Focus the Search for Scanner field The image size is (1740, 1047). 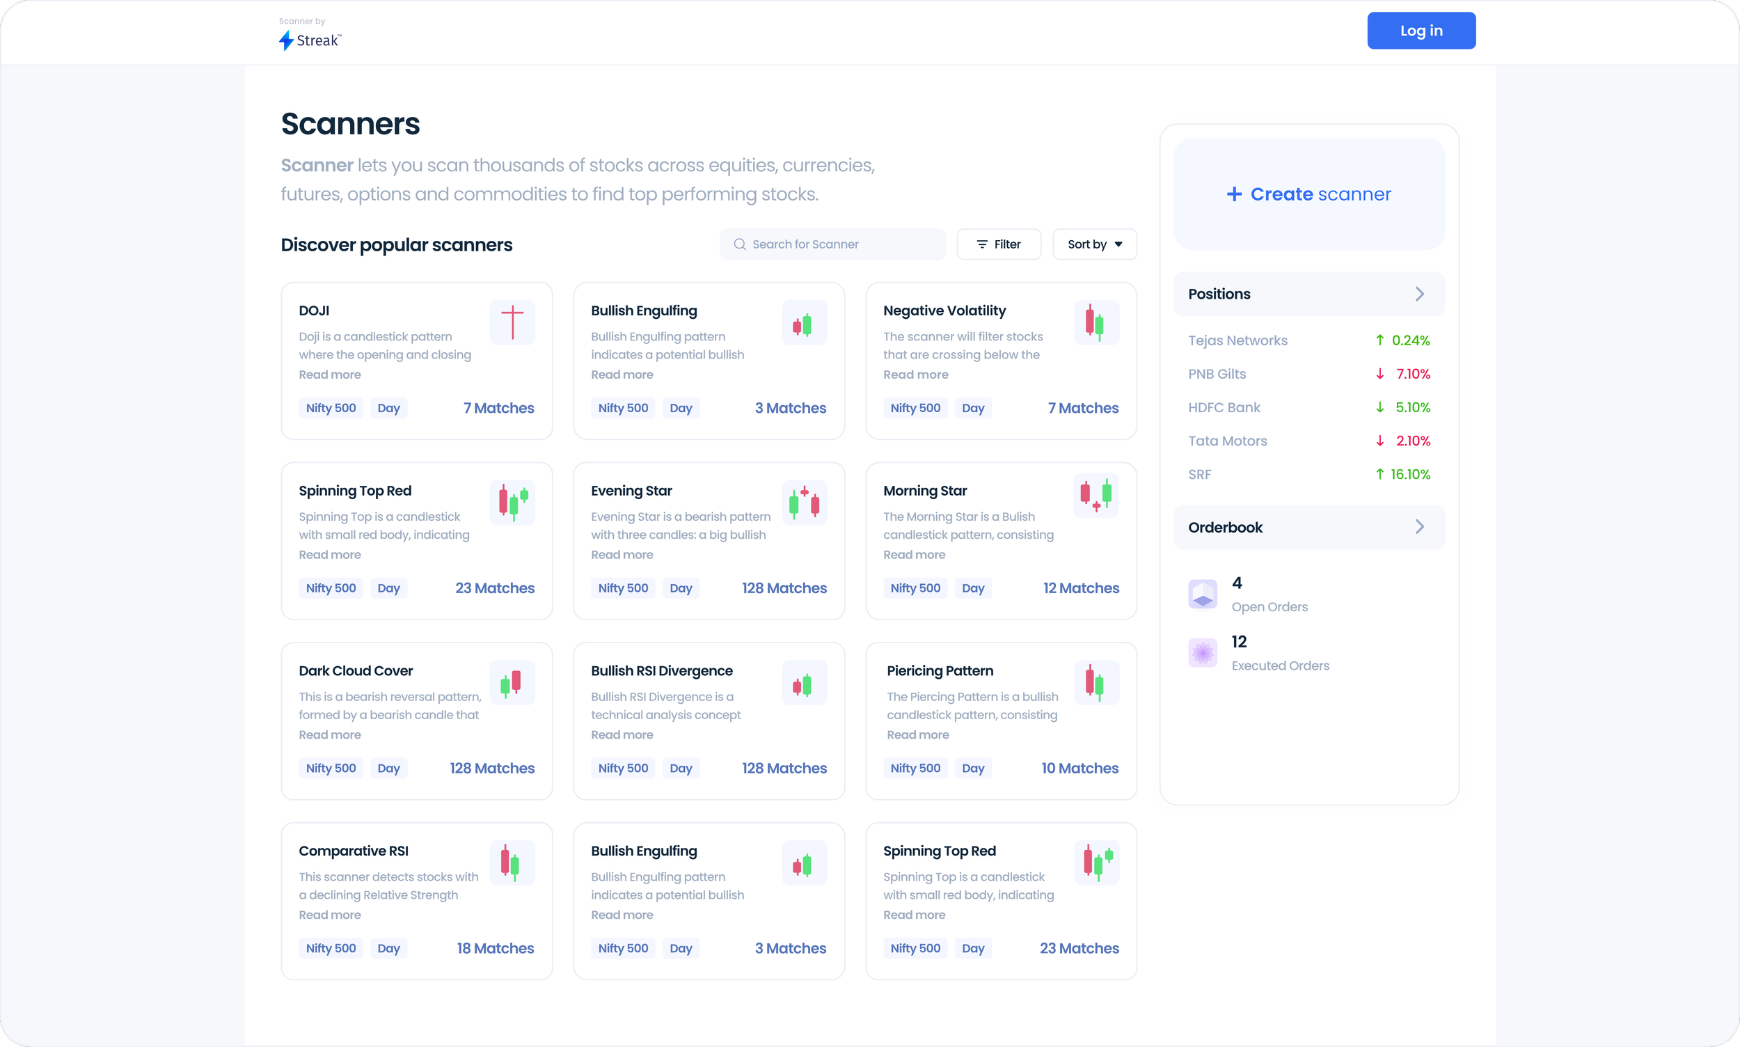click(832, 244)
